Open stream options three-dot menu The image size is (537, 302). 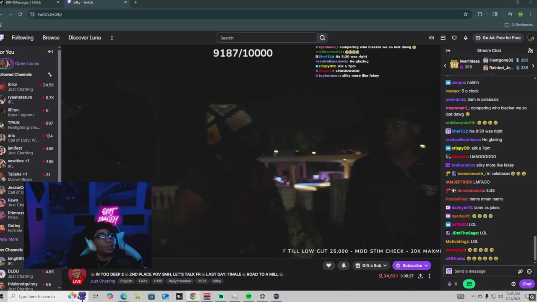[429, 276]
